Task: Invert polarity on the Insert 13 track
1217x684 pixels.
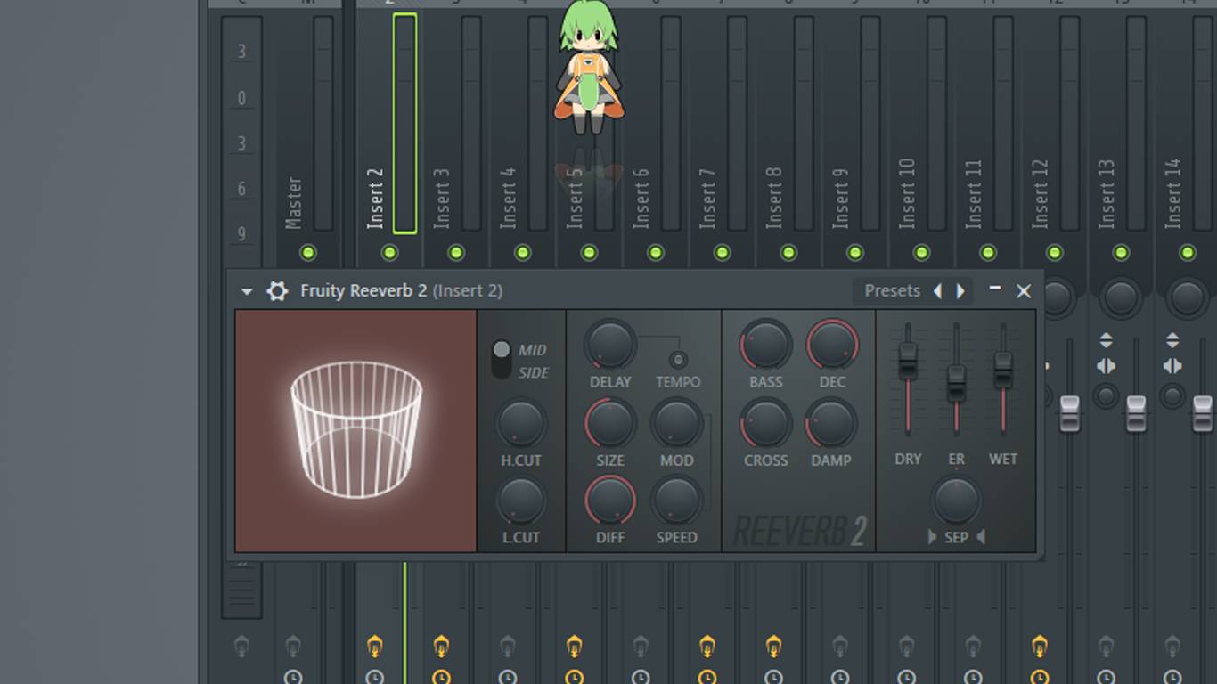Action: point(1106,340)
